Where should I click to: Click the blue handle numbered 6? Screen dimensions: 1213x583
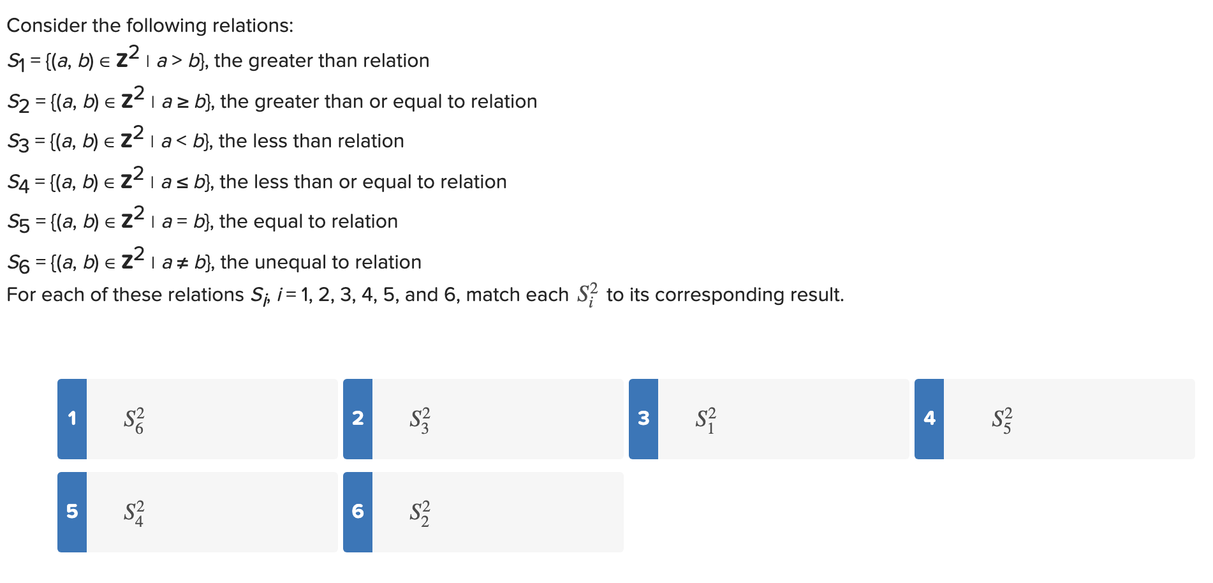tap(358, 512)
